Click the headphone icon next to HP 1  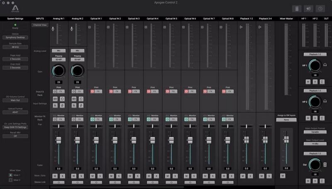pyautogui.click(x=325, y=65)
